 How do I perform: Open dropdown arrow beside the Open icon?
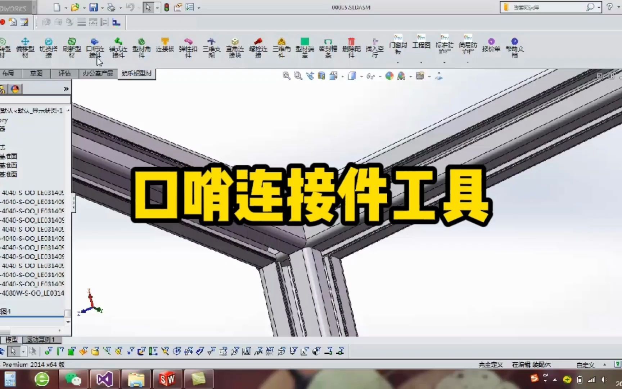point(84,8)
